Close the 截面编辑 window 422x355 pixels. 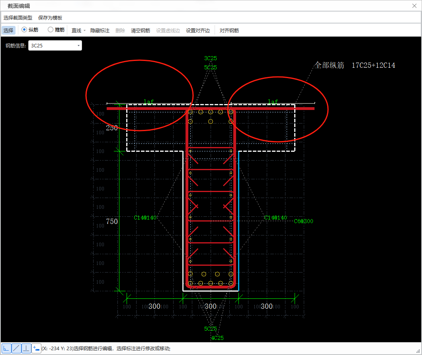pyautogui.click(x=414, y=6)
